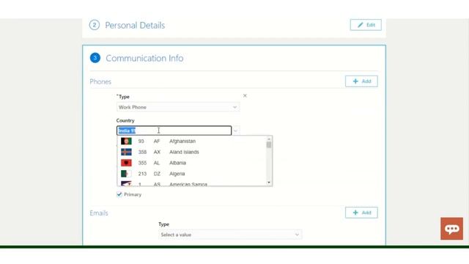
Task: Select Algeria from the country list
Action: (191, 174)
